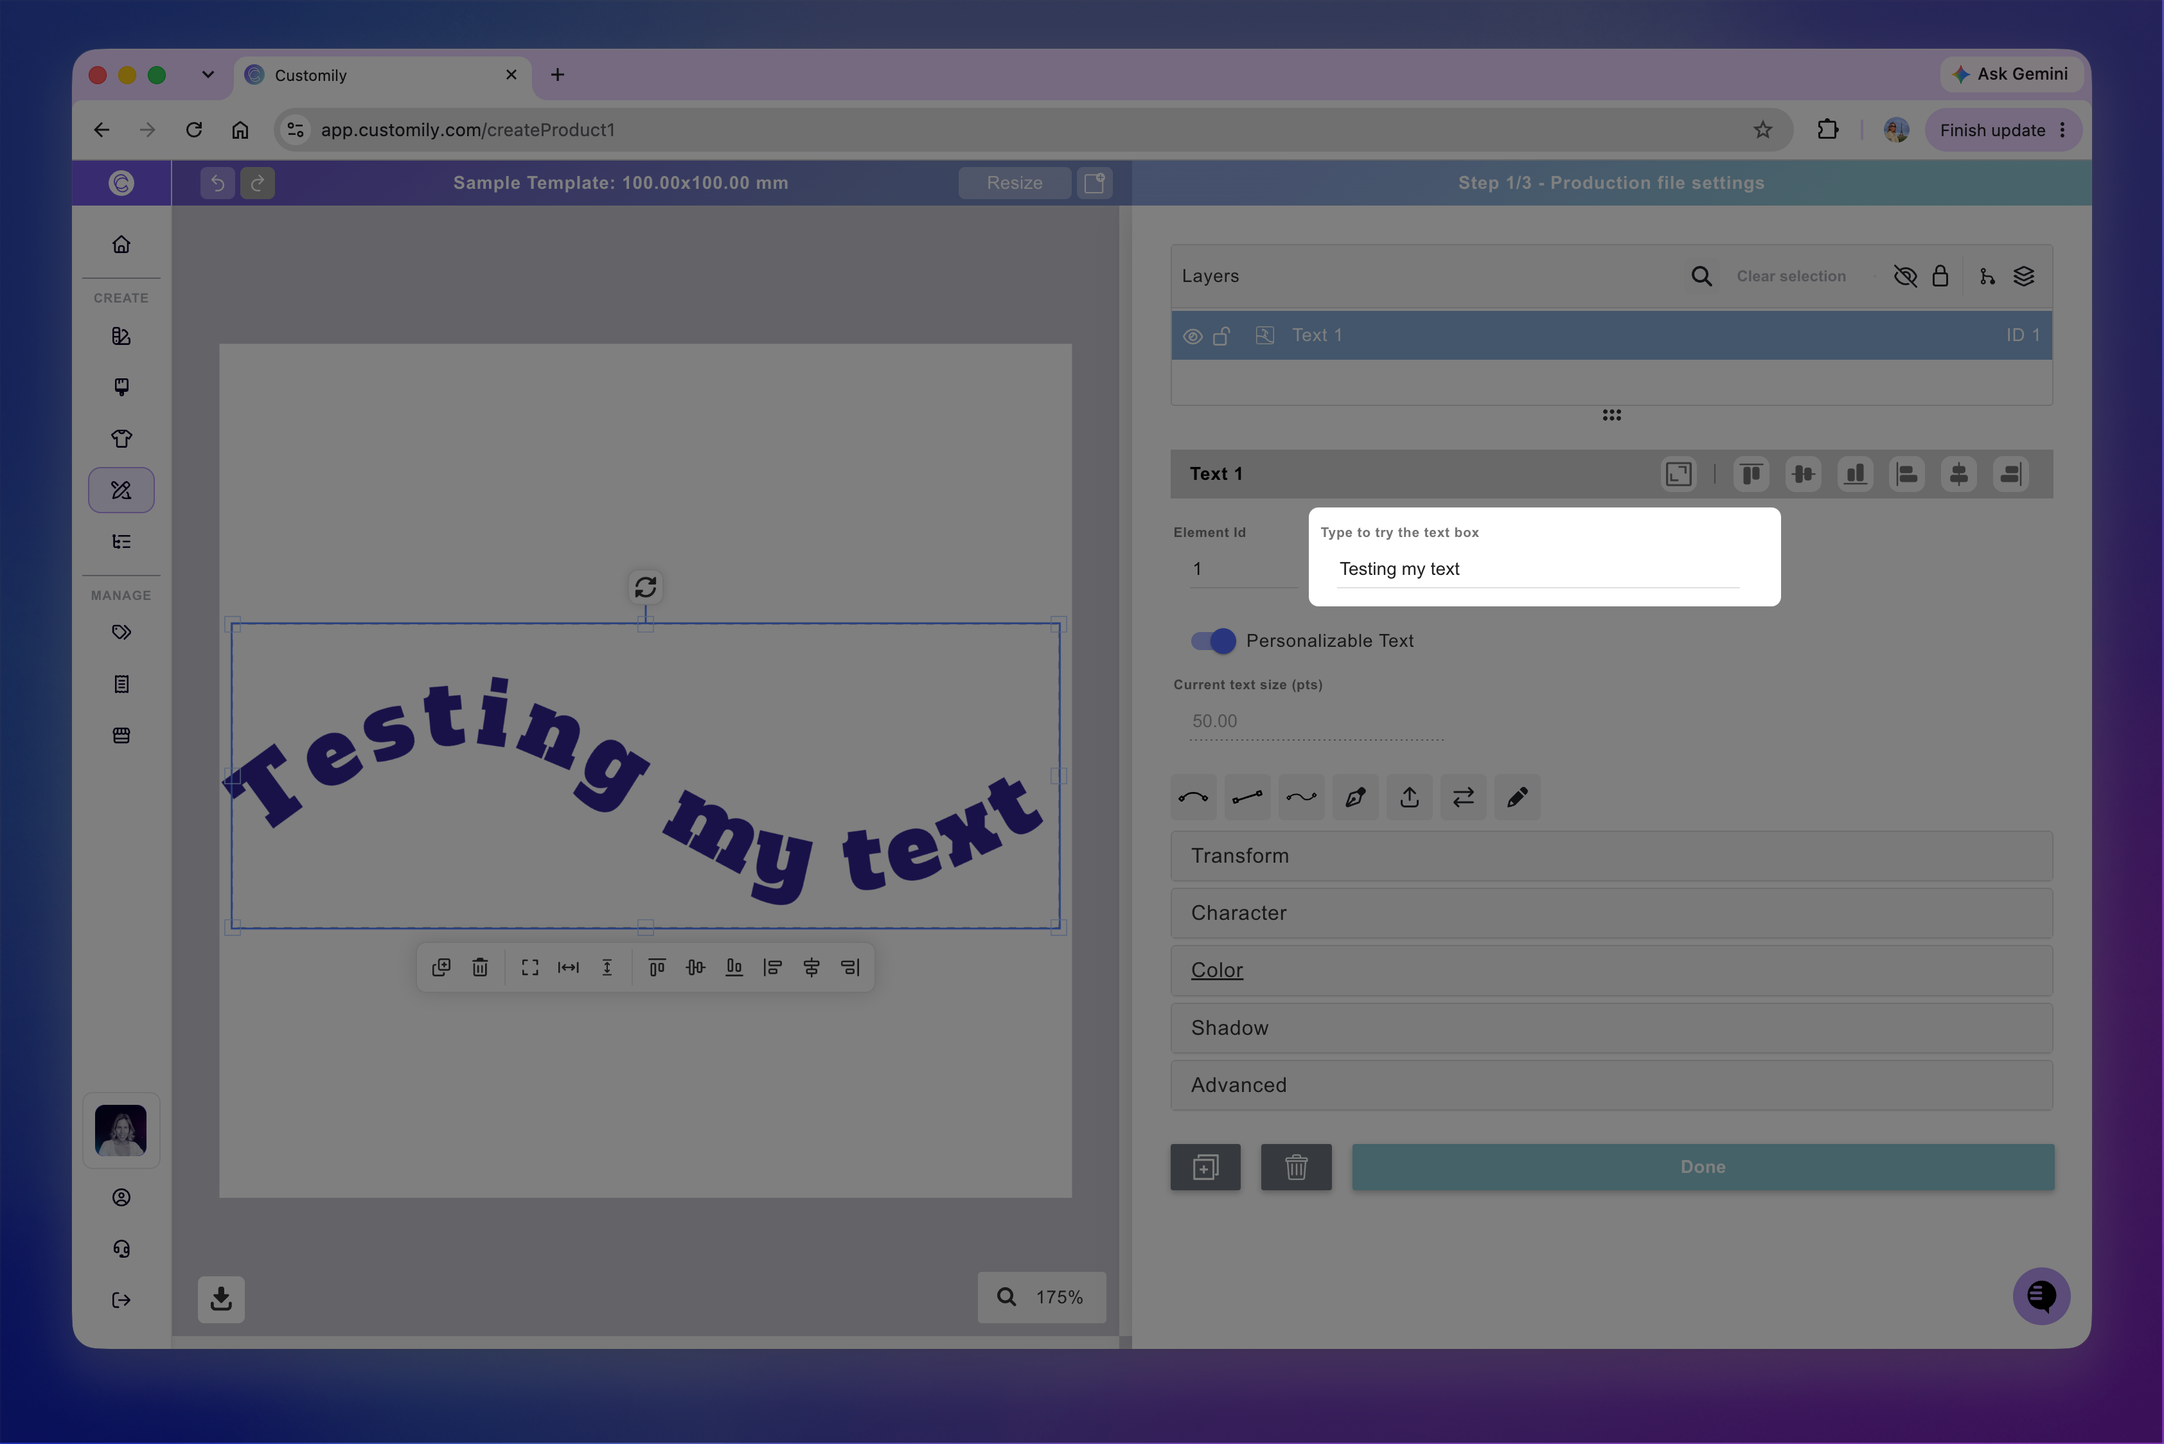This screenshot has width=2164, height=1444.
Task: Expand the Character section
Action: [1611, 913]
